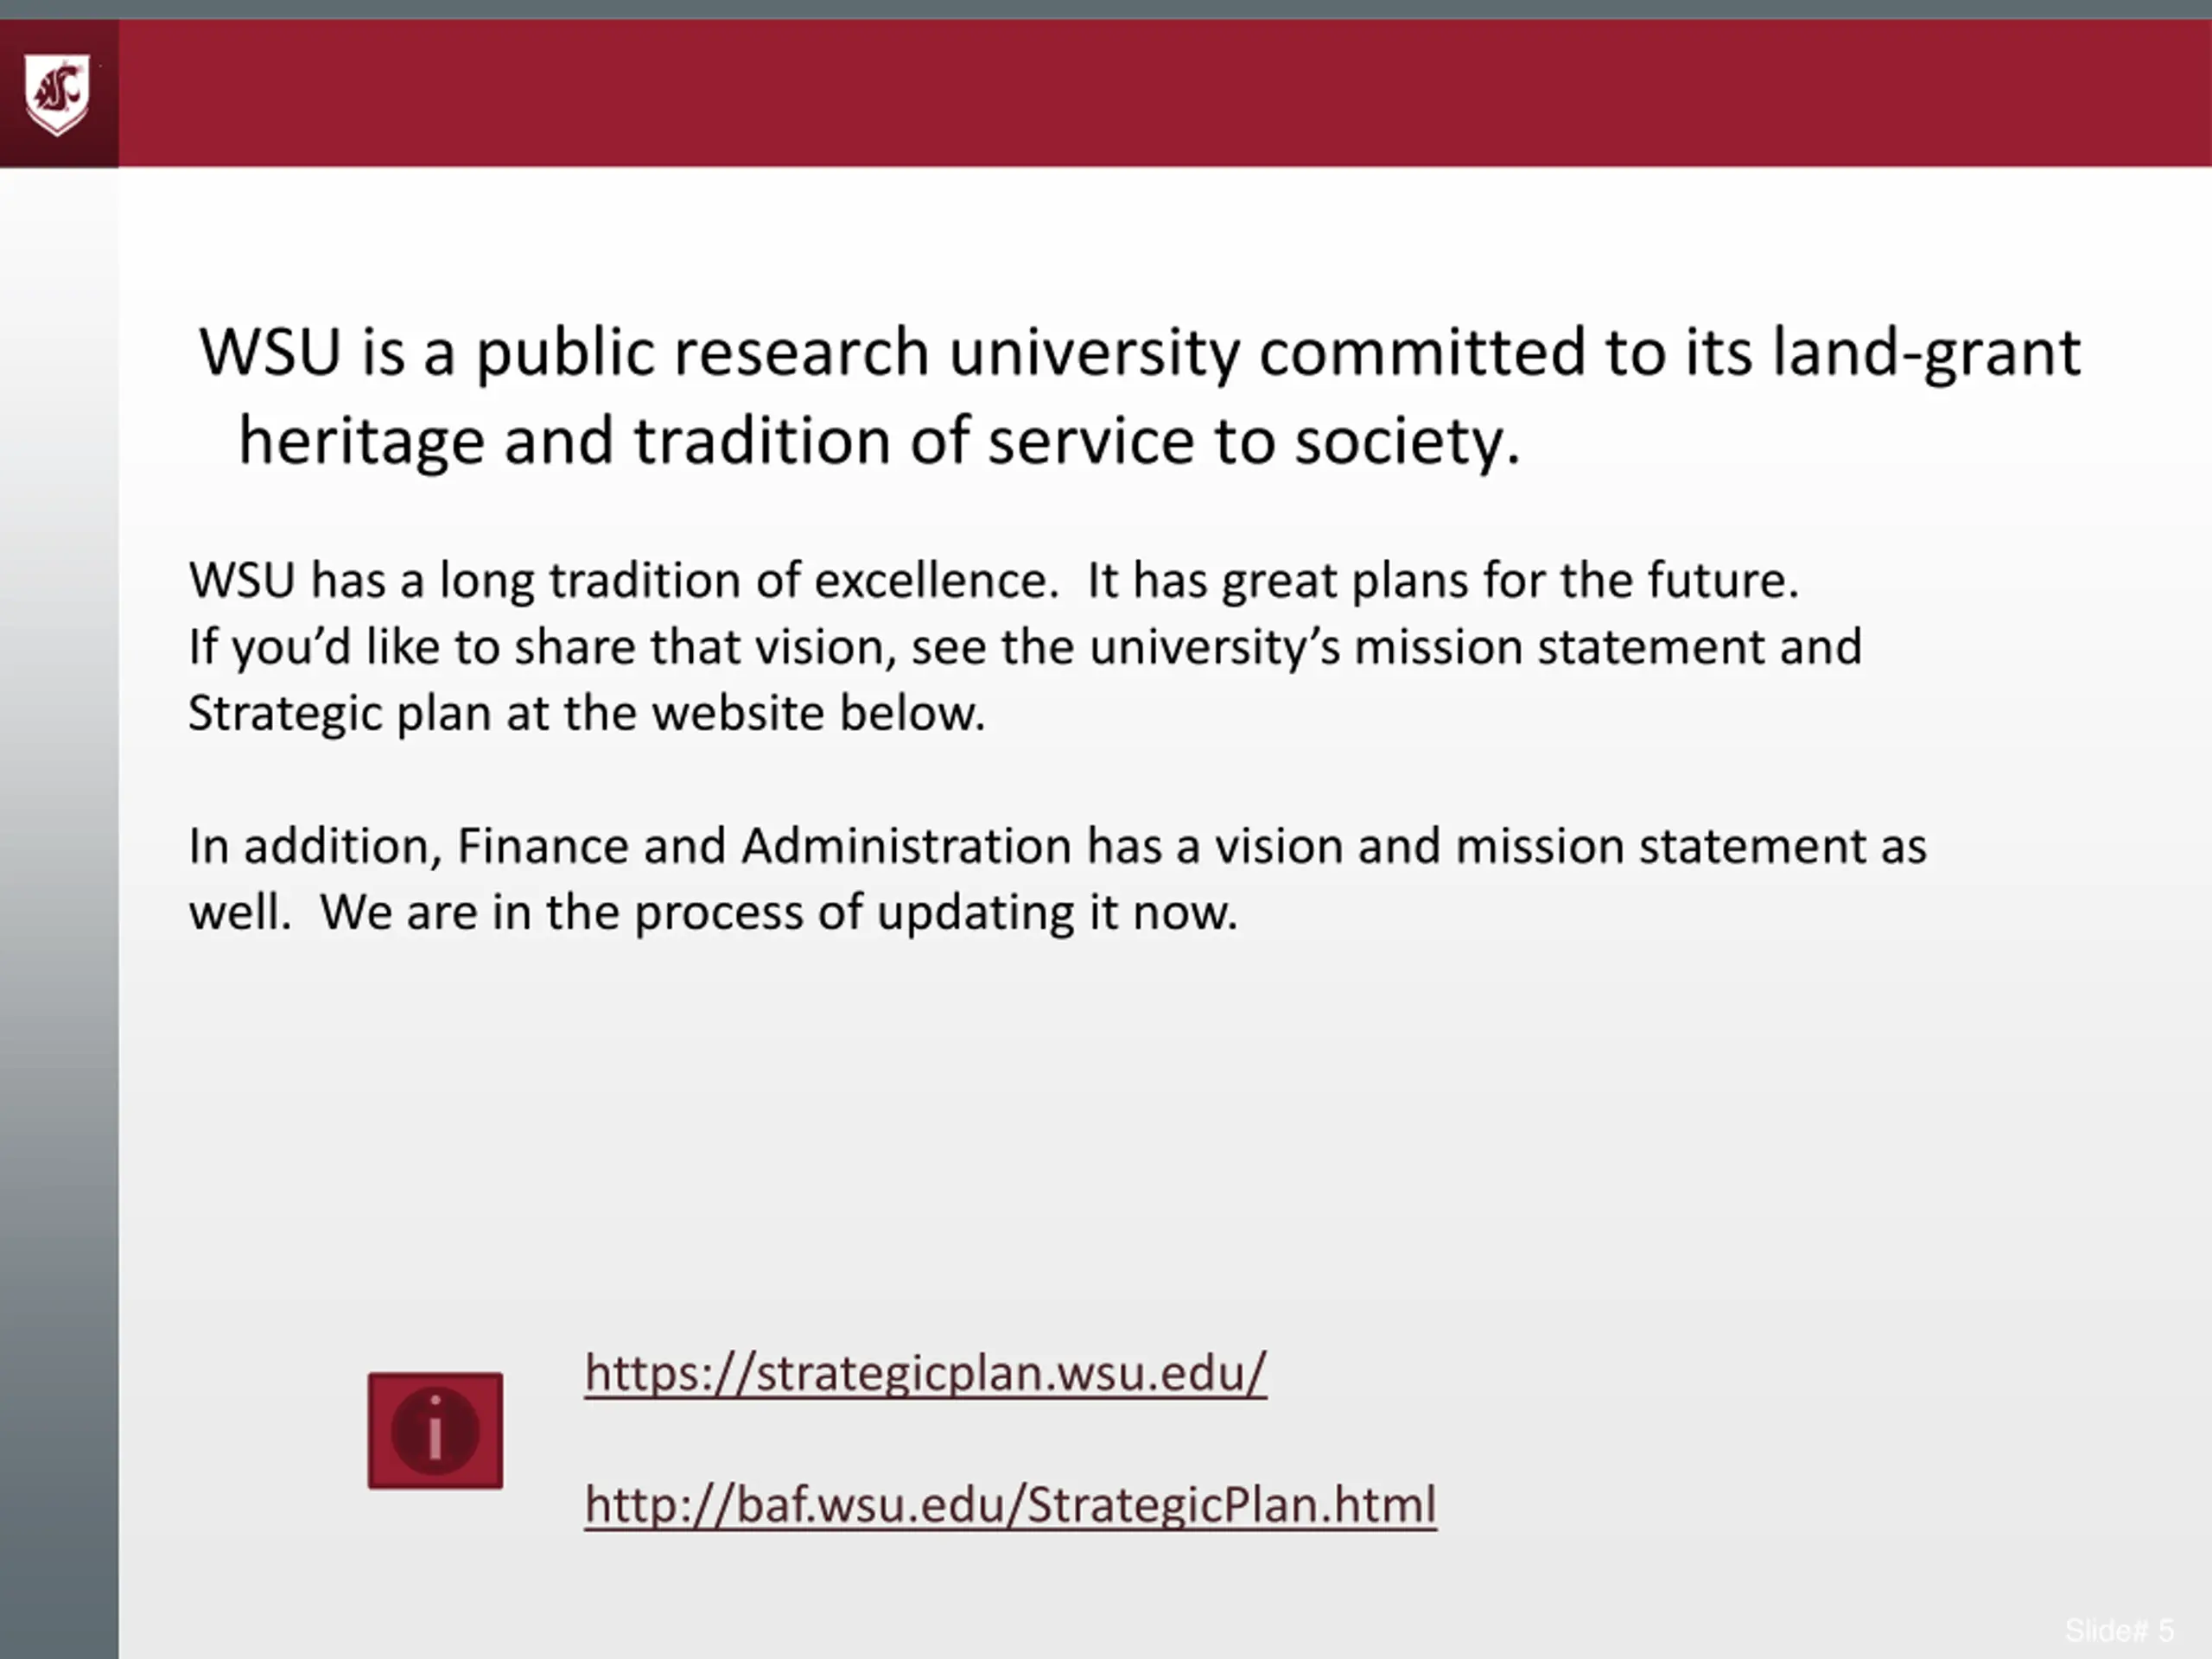
Task: Click the 'If you'd like to share' line
Action: 1025,647
